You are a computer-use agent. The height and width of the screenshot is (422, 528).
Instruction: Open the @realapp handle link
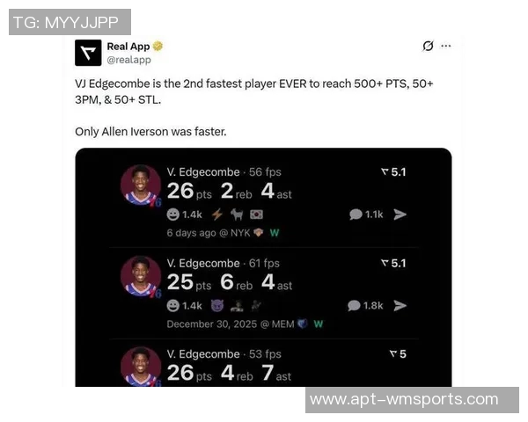(129, 60)
